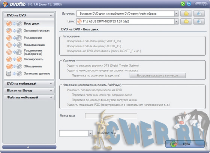Expand the Blu-ray на Blu-ray section
The height and width of the screenshot is (153, 210).
click(29, 91)
